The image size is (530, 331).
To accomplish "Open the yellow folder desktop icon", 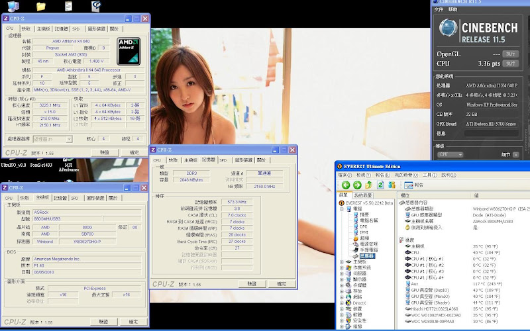I will (41, 7).
